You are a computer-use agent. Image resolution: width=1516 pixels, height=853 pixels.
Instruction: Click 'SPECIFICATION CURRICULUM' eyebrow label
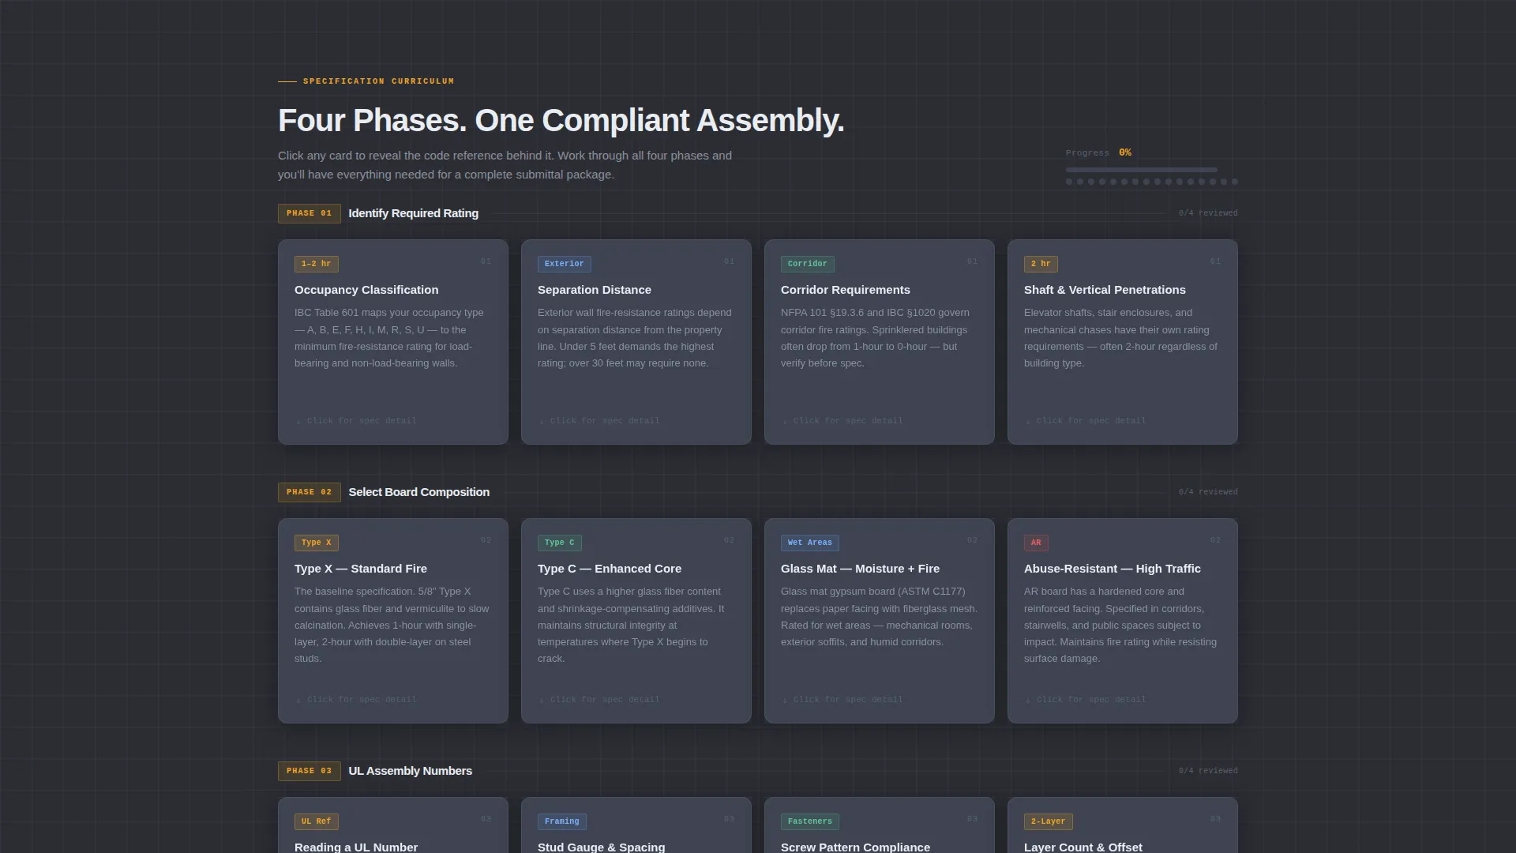point(378,81)
